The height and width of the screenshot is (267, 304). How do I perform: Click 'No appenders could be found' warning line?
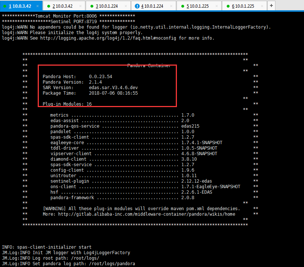point(136,27)
